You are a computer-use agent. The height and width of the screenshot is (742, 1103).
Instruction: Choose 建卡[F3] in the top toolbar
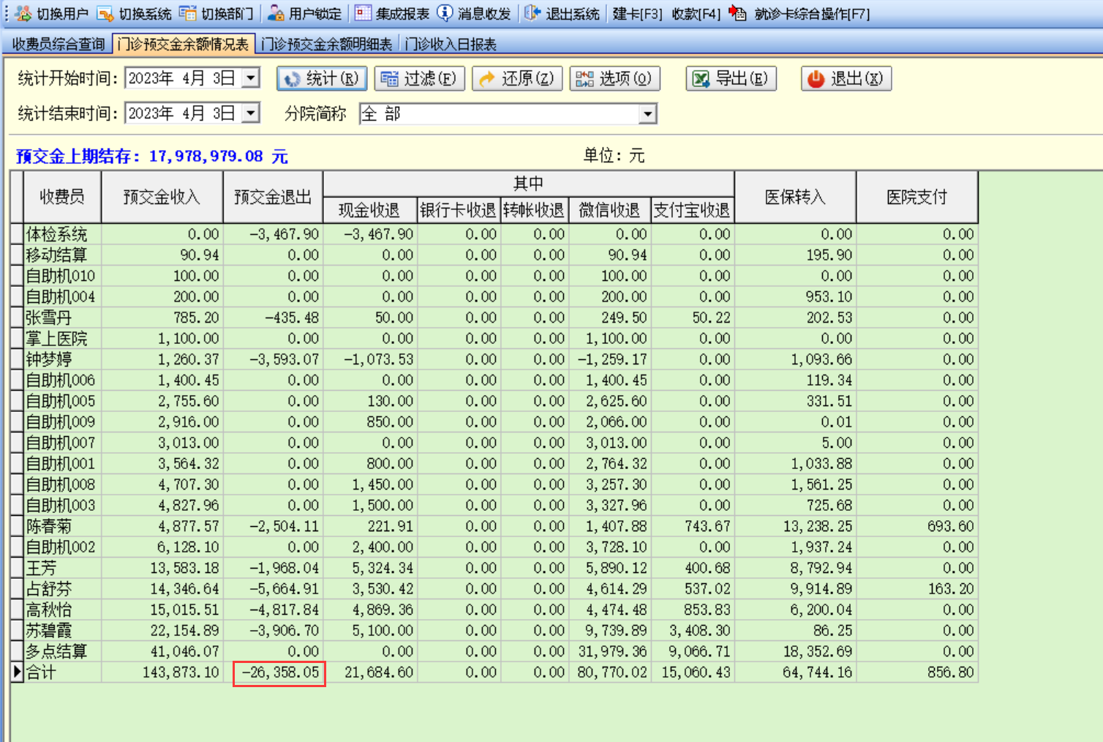tap(637, 14)
